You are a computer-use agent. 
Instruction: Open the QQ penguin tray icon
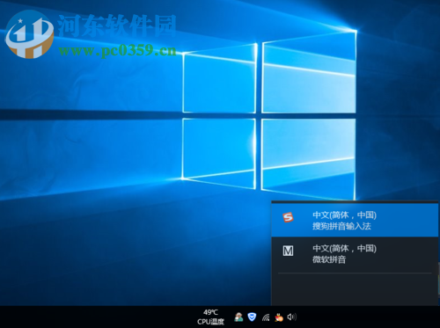click(x=279, y=317)
